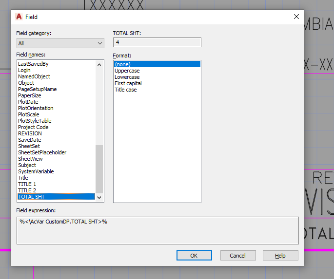This screenshot has height=279, width=334.
Task: Open Help for the Field dialog
Action: coord(280,256)
